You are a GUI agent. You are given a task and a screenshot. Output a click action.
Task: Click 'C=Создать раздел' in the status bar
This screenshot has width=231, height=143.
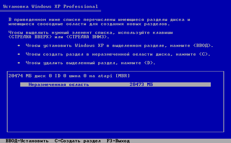(78, 141)
